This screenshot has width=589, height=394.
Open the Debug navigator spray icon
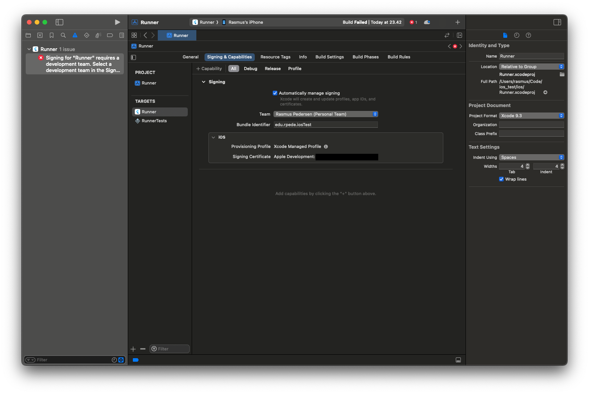click(x=98, y=35)
